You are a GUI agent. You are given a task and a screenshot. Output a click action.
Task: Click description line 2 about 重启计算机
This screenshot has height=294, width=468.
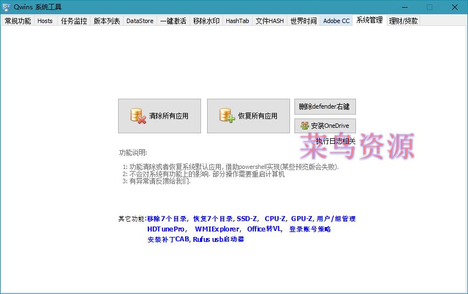204,174
